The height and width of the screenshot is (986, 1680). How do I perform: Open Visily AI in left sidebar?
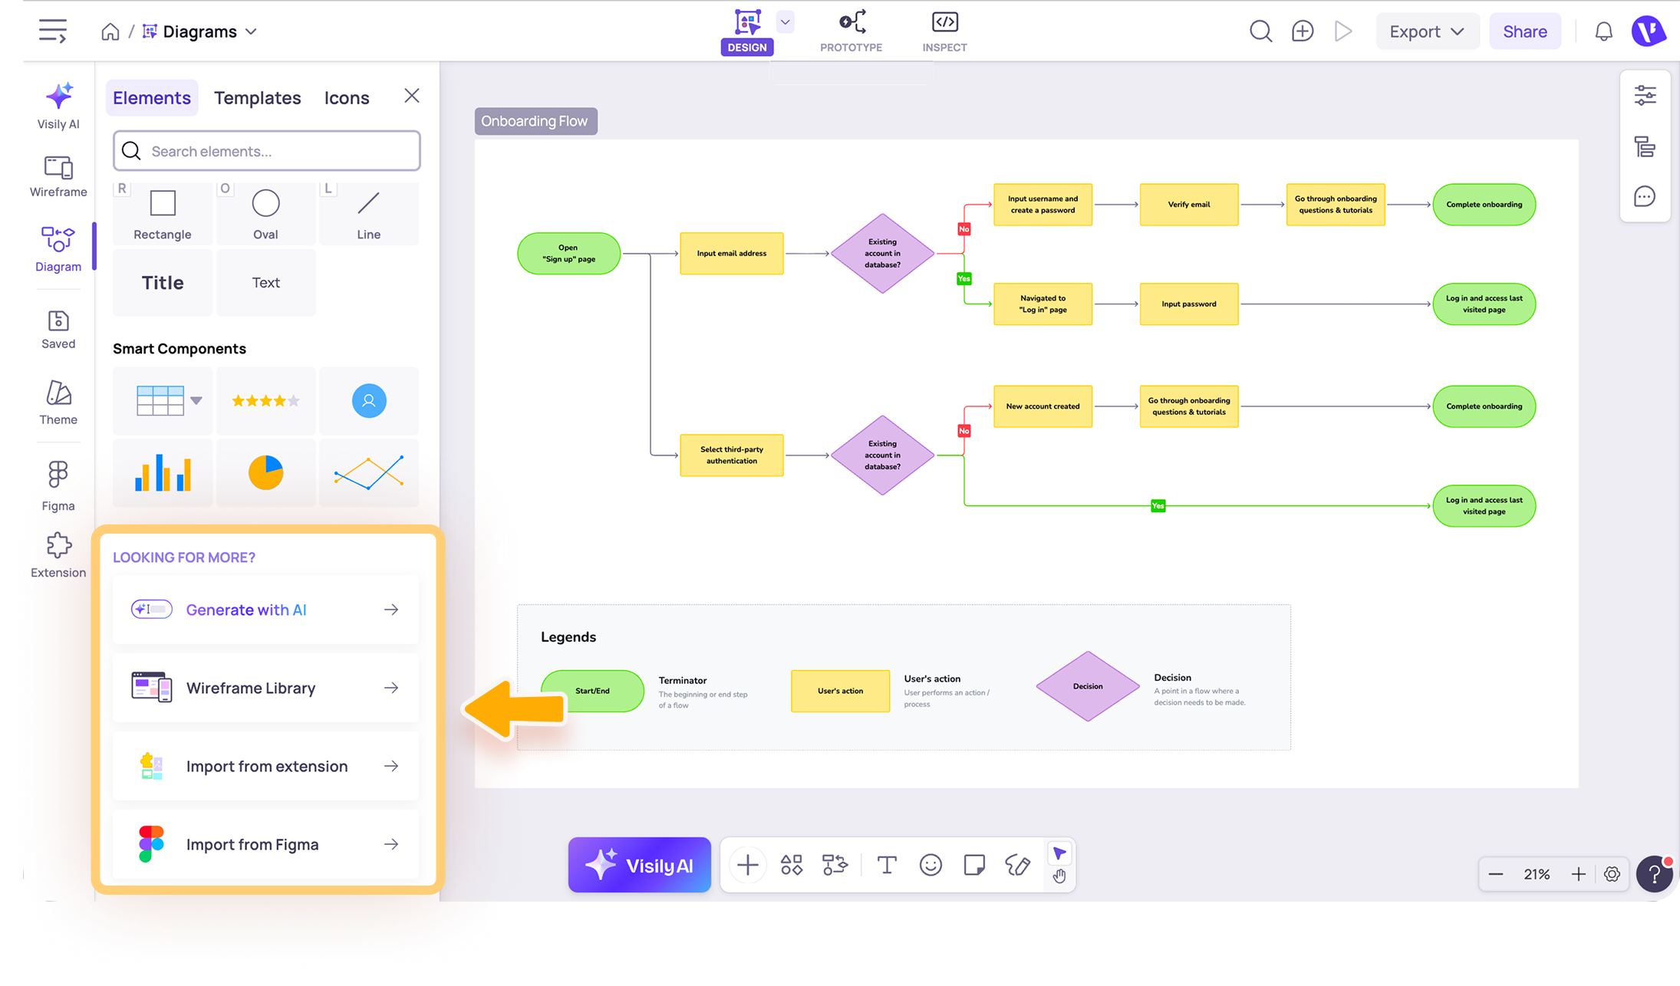58,106
